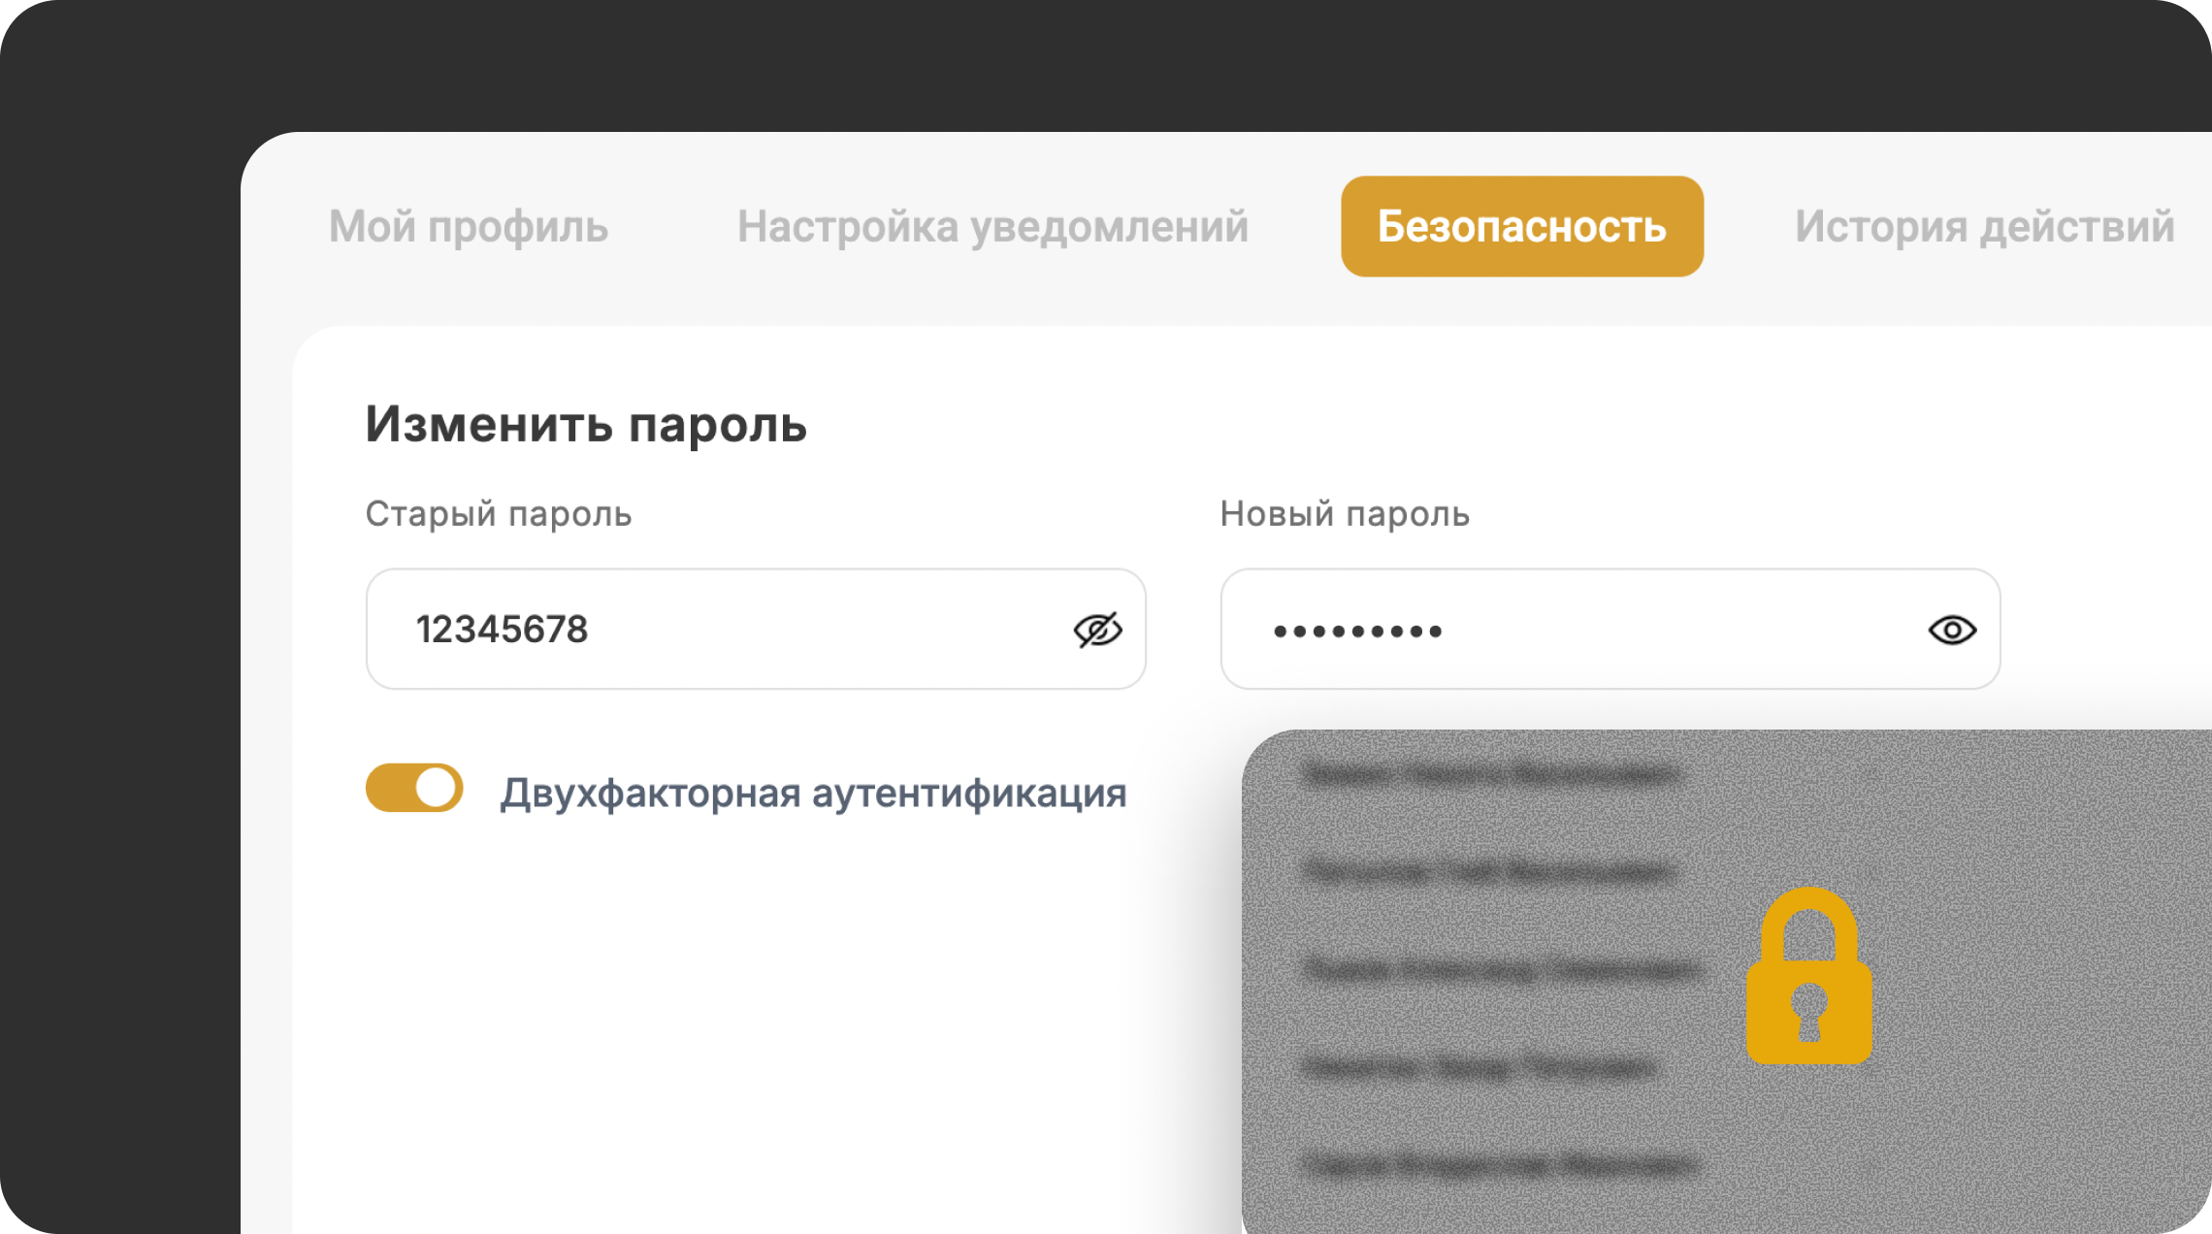2212x1234 pixels.
Task: Click the Изменить пароль heading
Action: click(x=586, y=425)
